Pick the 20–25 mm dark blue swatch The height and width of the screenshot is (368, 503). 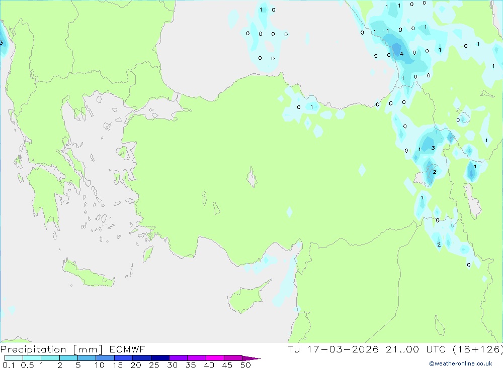pyautogui.click(x=141, y=358)
